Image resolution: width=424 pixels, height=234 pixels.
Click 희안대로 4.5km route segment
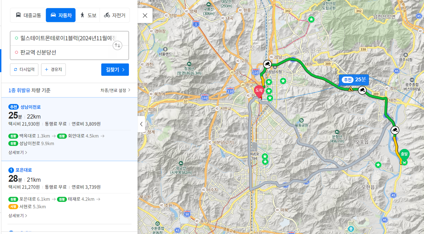click(78, 136)
